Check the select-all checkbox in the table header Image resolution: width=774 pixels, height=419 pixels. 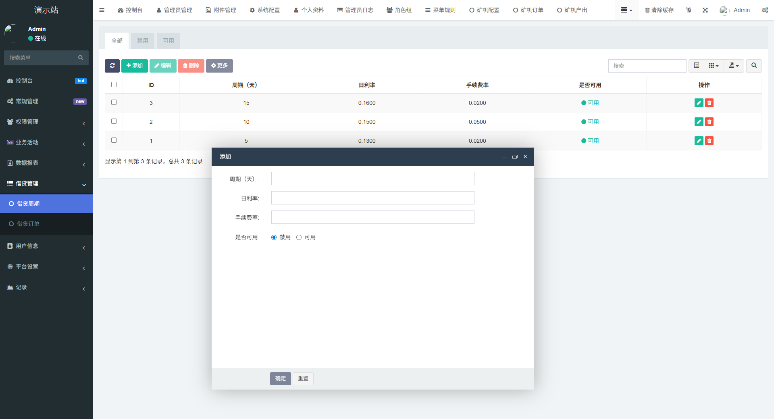114,84
